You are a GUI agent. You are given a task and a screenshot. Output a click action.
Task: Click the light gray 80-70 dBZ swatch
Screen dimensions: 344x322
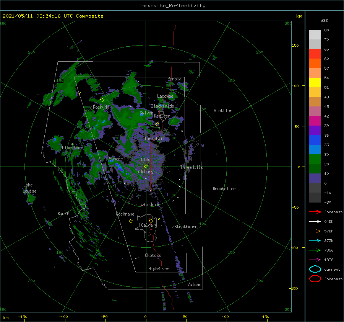(x=315, y=35)
